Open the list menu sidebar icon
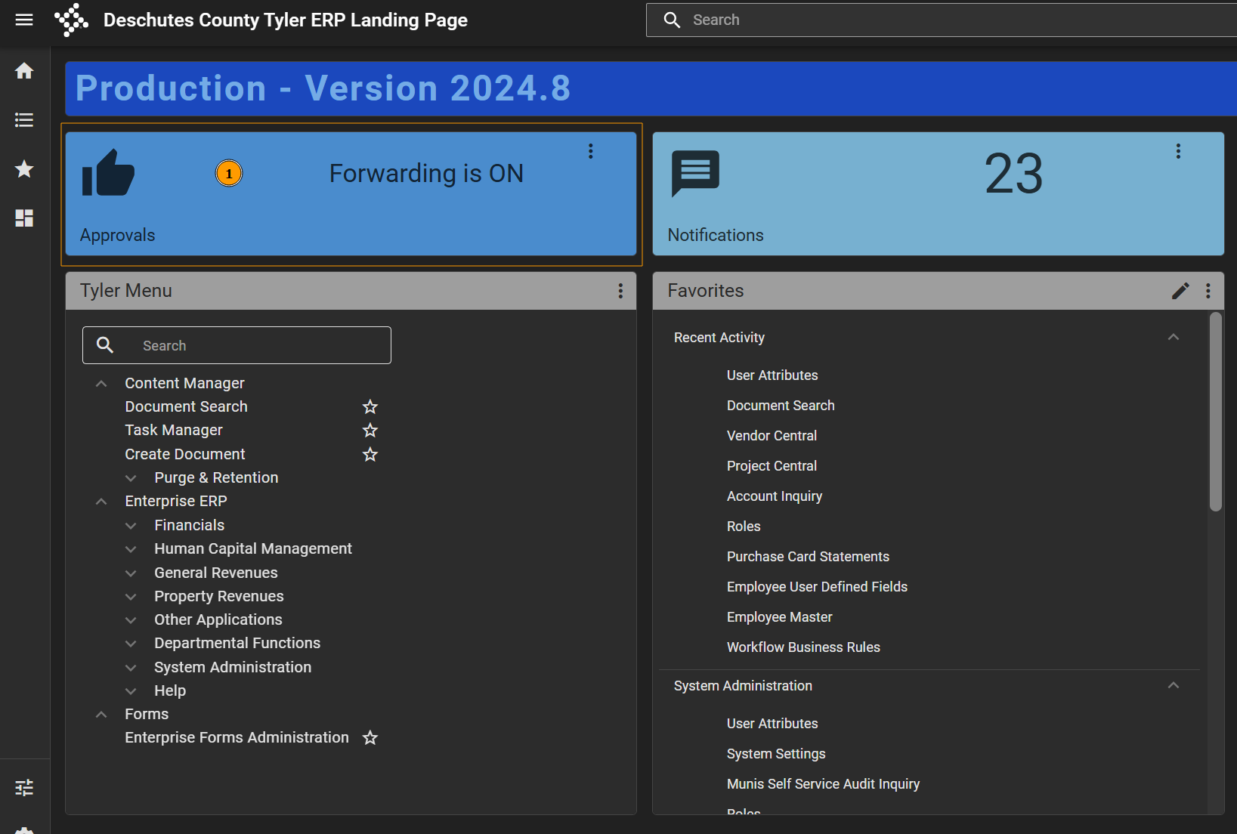The height and width of the screenshot is (834, 1237). [x=24, y=120]
